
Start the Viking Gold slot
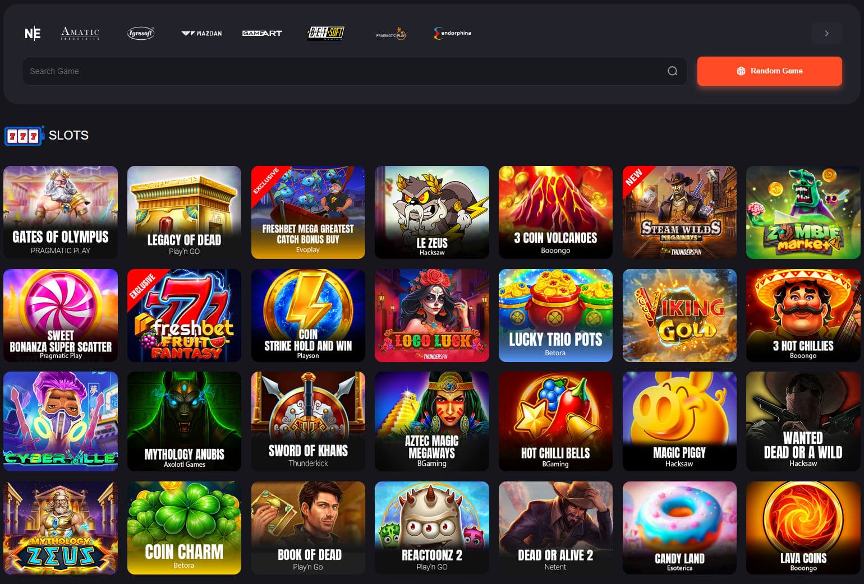(679, 316)
